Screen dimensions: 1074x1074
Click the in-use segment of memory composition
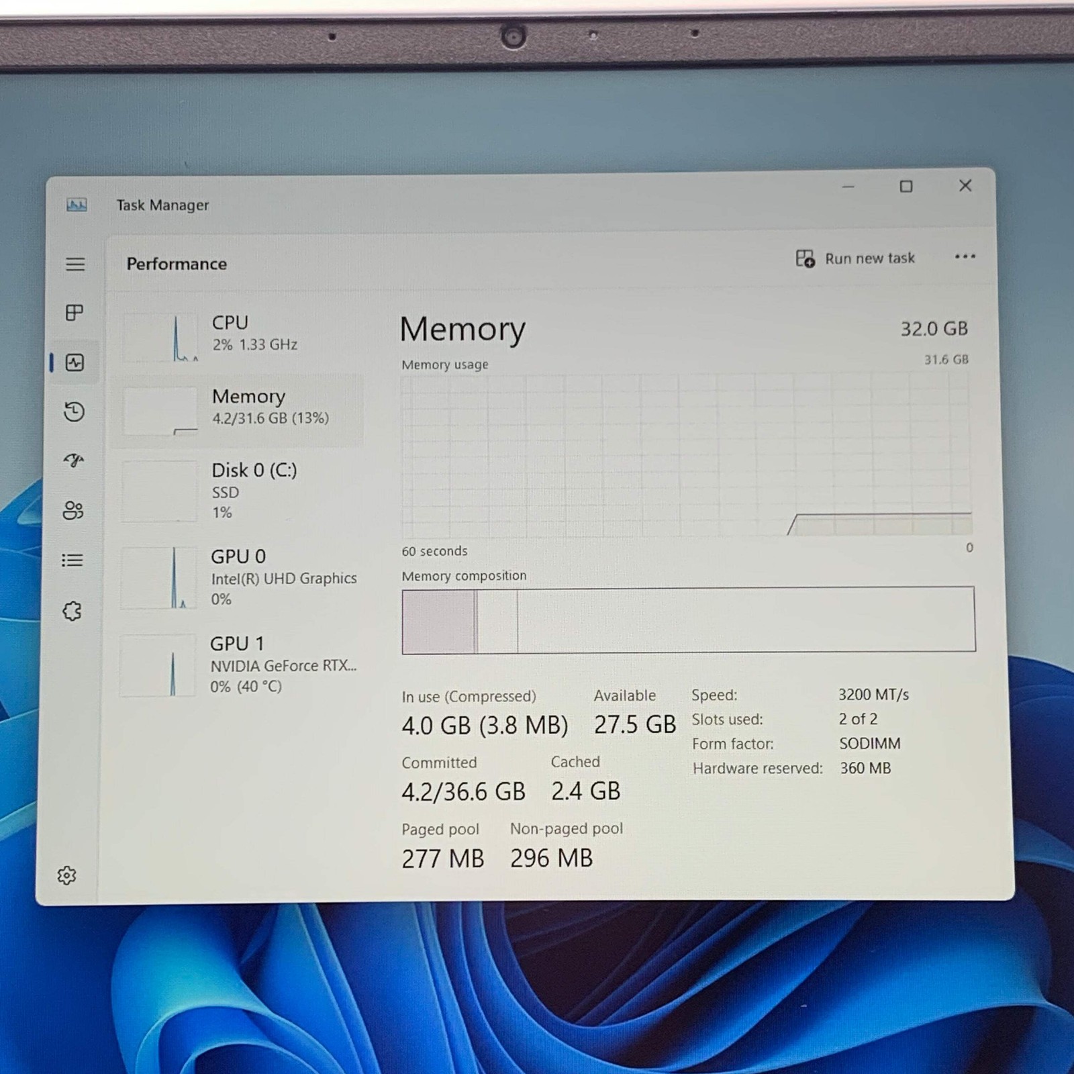pyautogui.click(x=439, y=622)
